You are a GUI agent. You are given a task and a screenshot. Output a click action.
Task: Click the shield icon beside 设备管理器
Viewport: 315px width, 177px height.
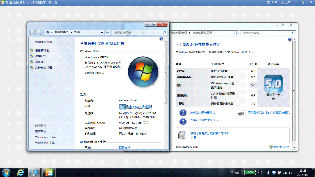32,50
